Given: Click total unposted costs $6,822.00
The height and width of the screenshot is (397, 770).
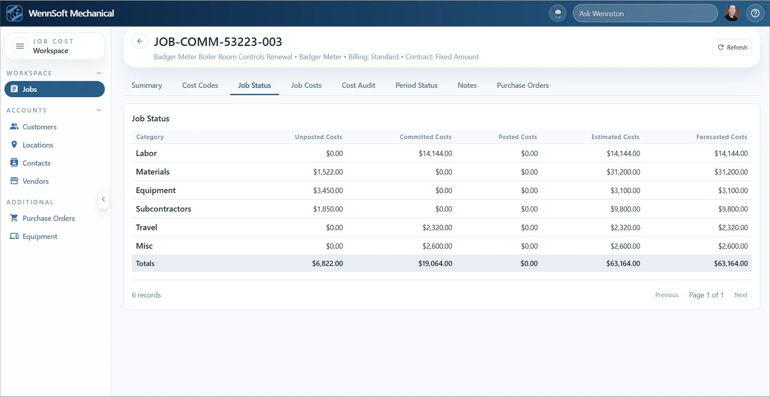Looking at the screenshot, I should pos(327,263).
